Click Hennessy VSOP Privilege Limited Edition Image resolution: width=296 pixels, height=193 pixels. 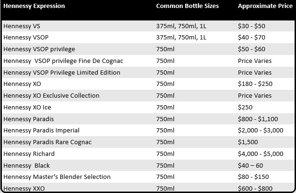coord(62,72)
